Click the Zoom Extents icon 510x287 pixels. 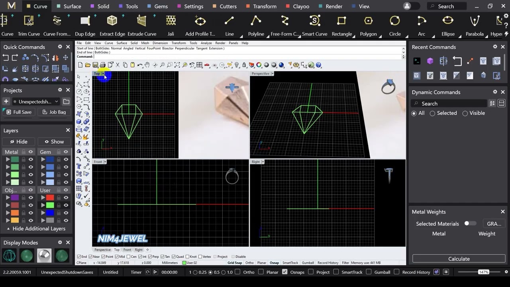(177, 65)
